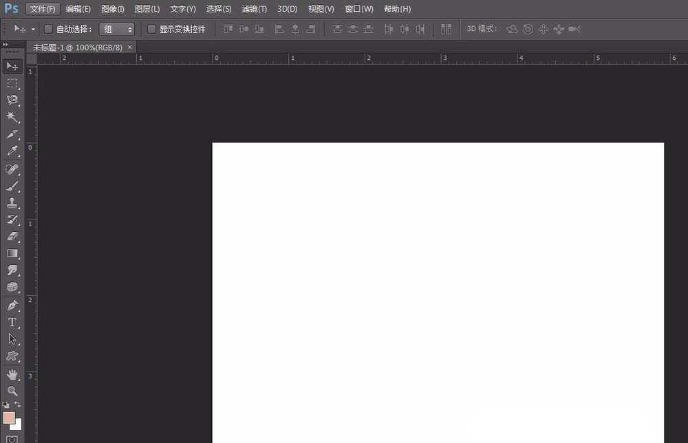Select the Rectangular Marquee tool
The width and height of the screenshot is (688, 443).
pos(12,83)
